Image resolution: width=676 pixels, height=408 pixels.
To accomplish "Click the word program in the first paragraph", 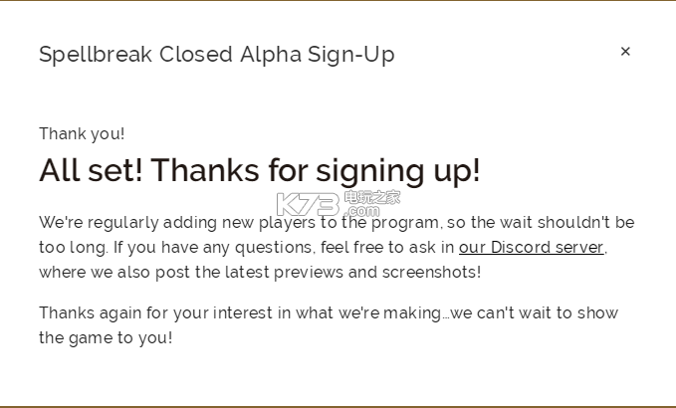I will [x=405, y=223].
